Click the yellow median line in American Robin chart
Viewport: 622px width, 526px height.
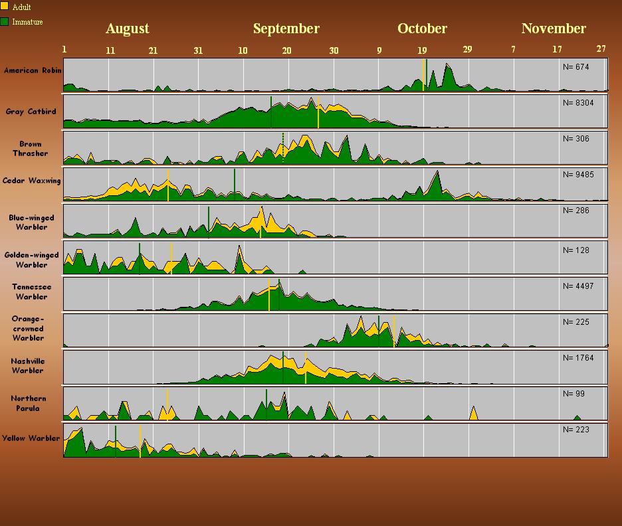(x=423, y=74)
